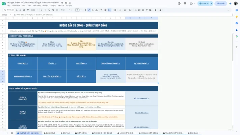The height and width of the screenshot is (135, 240).
Task: Decrease font size with minus button
Action: point(74,10)
